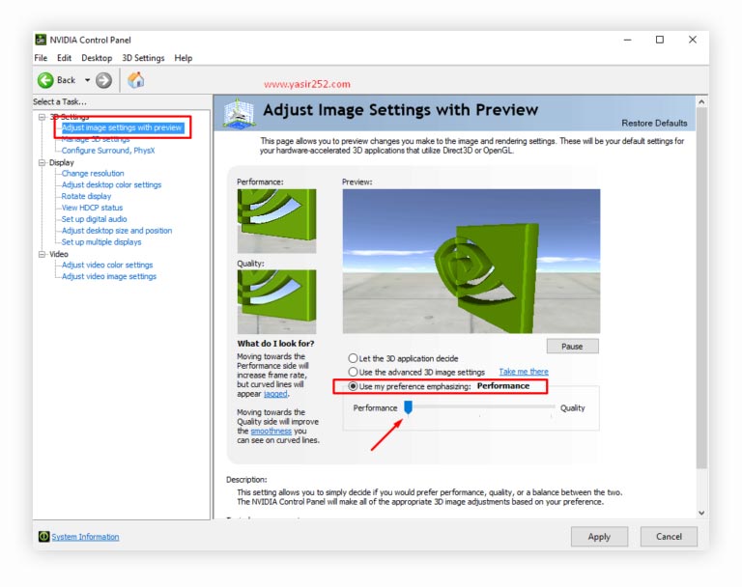This screenshot has width=742, height=587.
Task: Click the Performance sample thumbnail
Action: [x=277, y=221]
